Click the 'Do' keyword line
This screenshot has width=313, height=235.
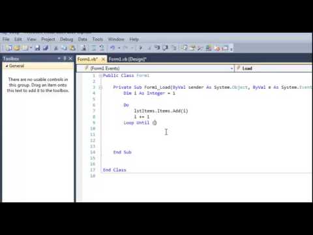(126, 105)
